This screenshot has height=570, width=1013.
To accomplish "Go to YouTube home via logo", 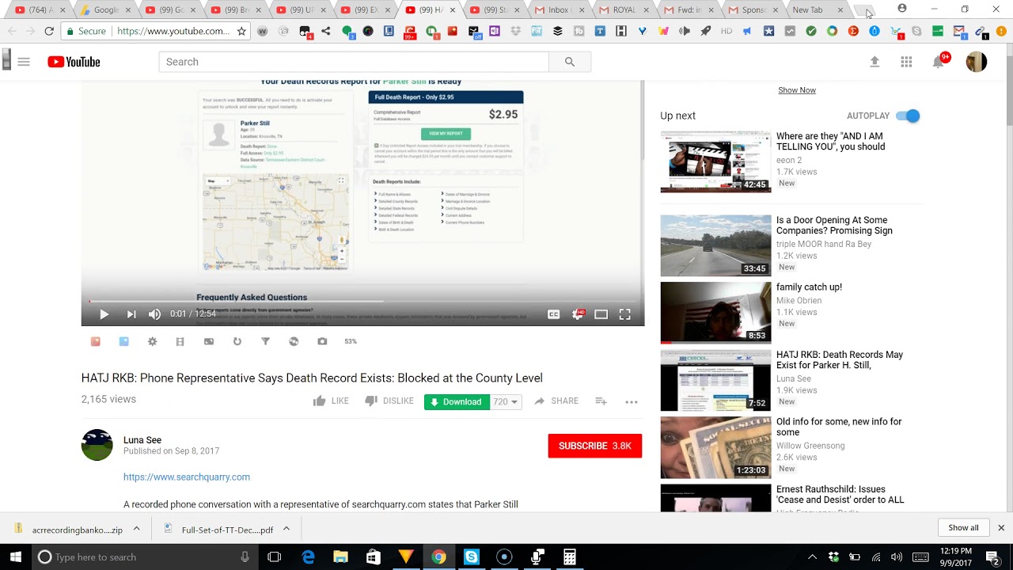I will click(74, 62).
